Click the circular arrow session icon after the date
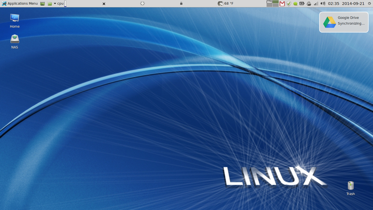The height and width of the screenshot is (210, 373). pos(369,4)
